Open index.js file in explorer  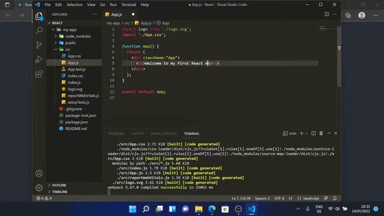pyautogui.click(x=74, y=82)
